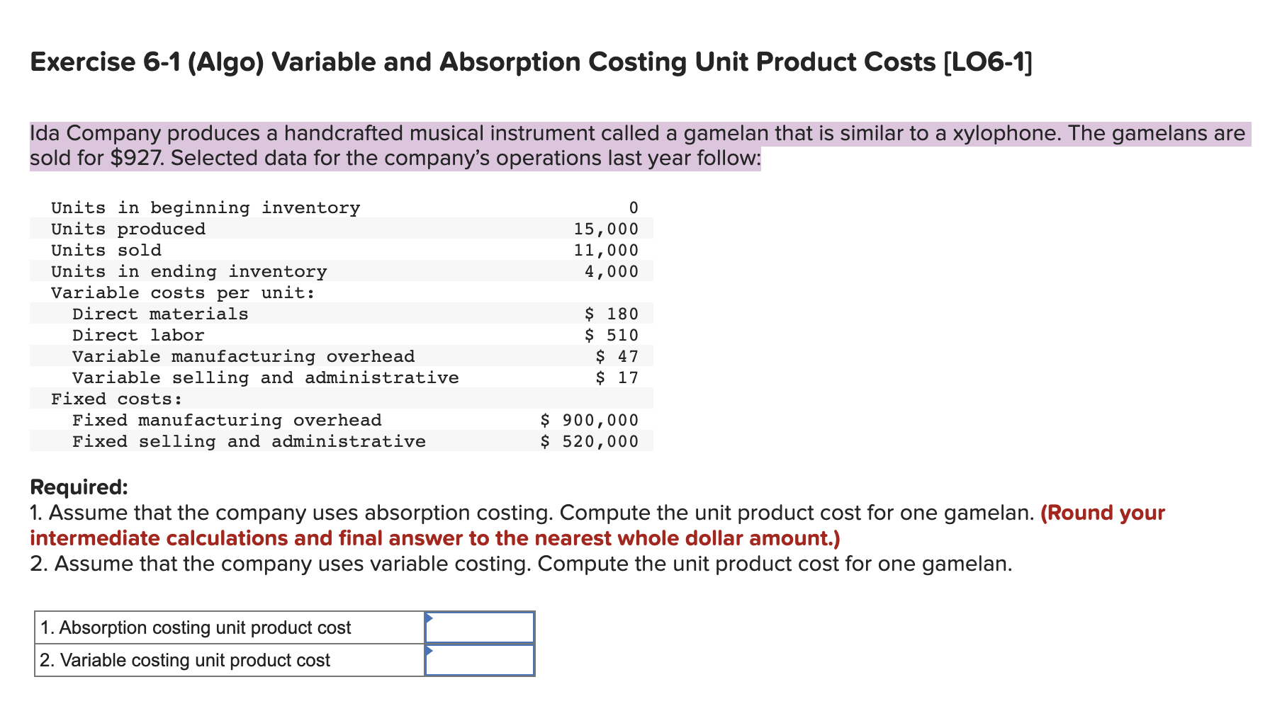Click the blue flag on absorption costing answer box

click(x=431, y=620)
